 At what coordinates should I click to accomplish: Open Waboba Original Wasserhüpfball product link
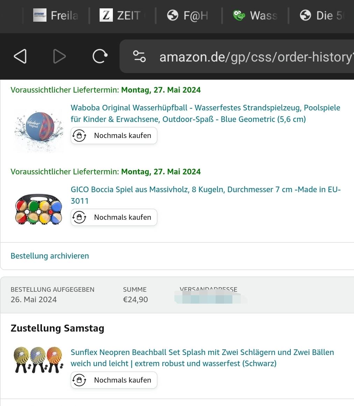tap(205, 113)
